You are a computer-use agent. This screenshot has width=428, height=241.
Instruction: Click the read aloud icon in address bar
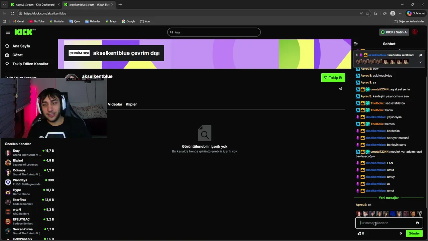361,13
